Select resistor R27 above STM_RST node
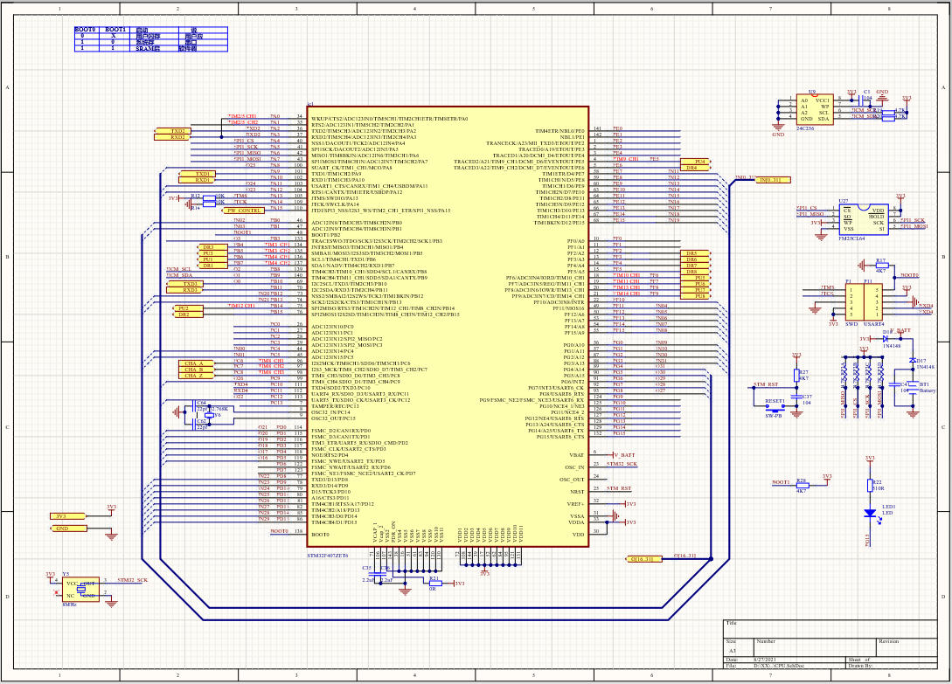The height and width of the screenshot is (684, 952). tap(796, 375)
